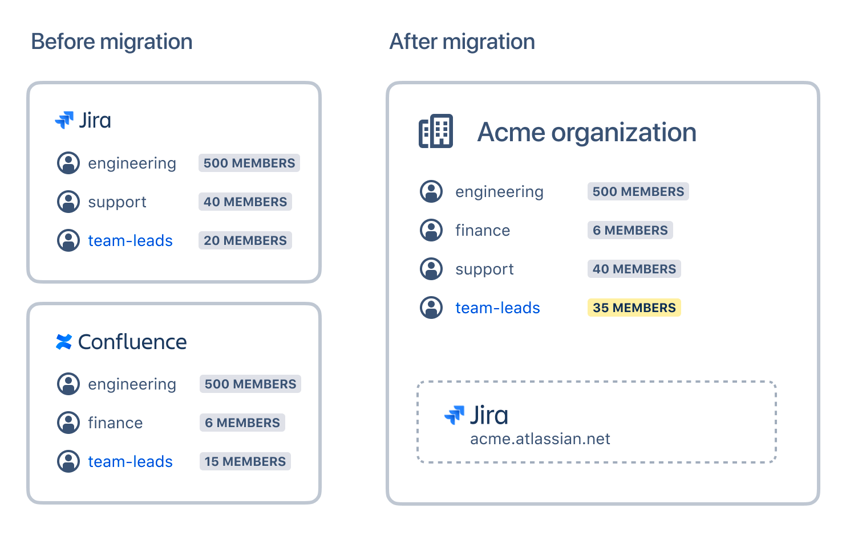Click the support group name in Jira card
Image resolution: width=850 pixels, height=541 pixels.
[117, 202]
